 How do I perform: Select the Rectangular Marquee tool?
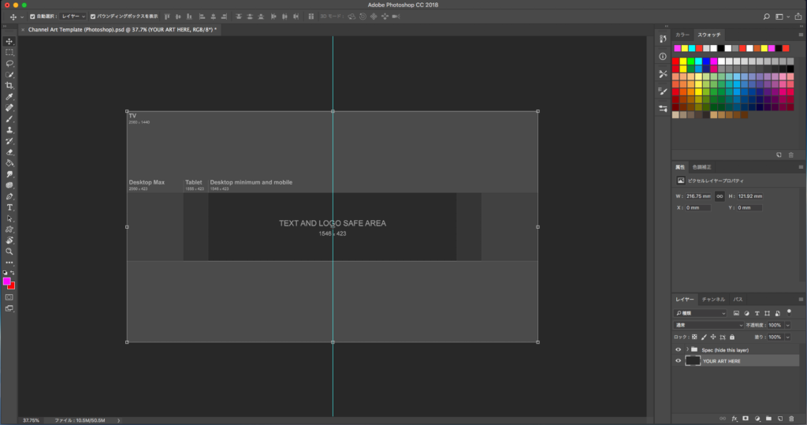9,52
